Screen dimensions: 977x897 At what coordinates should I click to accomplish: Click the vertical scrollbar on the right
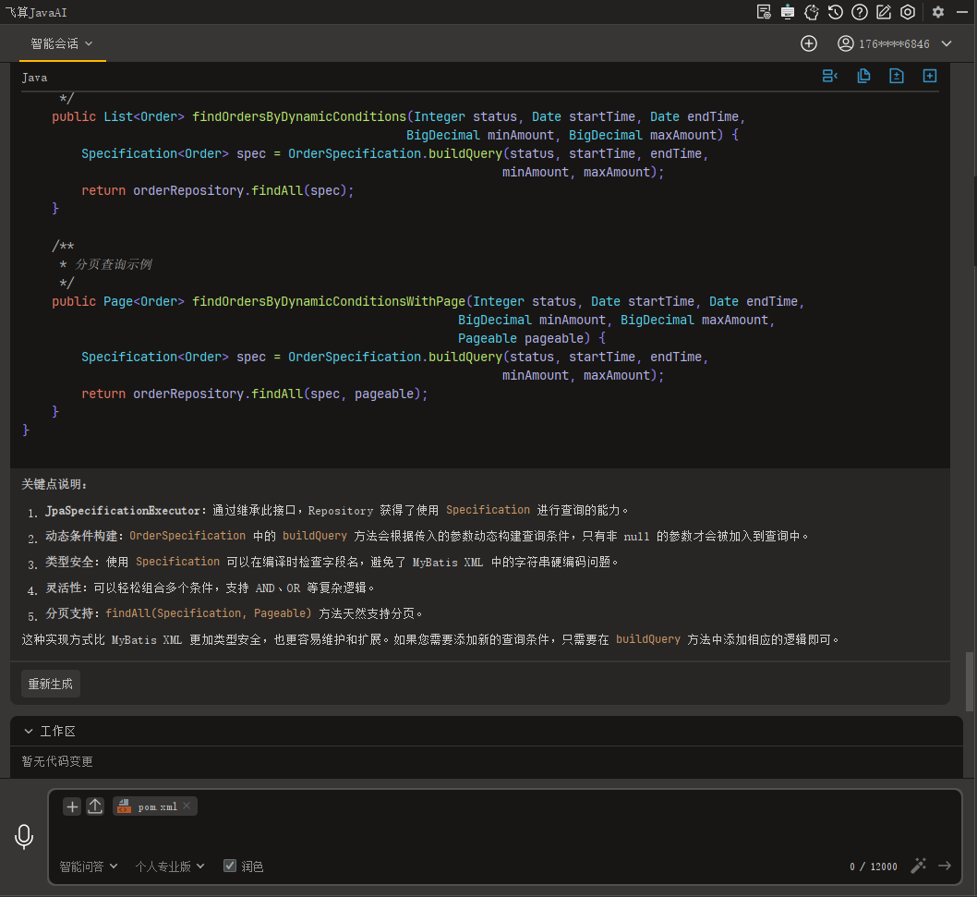pos(969,682)
